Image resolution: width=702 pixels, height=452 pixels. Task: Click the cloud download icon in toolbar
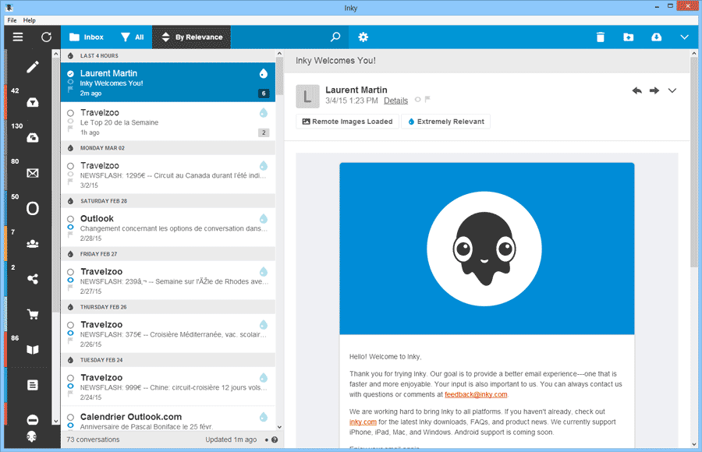[x=656, y=37]
